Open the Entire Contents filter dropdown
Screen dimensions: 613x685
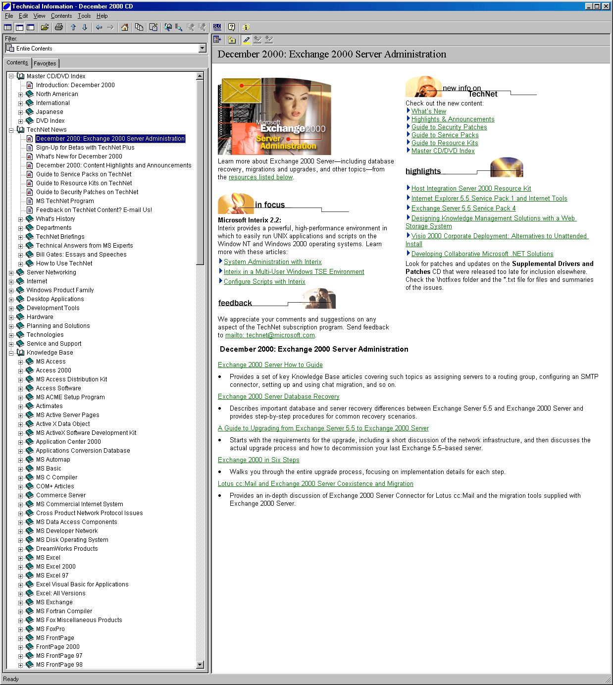[x=202, y=48]
